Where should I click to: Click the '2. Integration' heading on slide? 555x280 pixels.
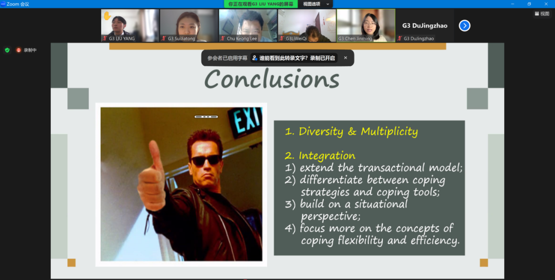click(320, 155)
